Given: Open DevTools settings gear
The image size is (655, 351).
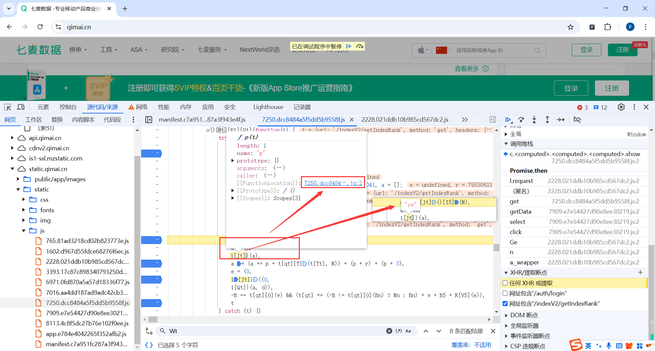Looking at the screenshot, I should click(x=621, y=107).
